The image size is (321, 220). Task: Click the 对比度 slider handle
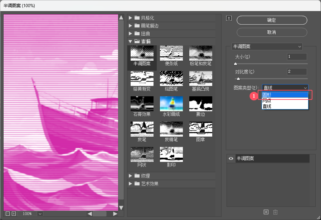[x=238, y=79]
